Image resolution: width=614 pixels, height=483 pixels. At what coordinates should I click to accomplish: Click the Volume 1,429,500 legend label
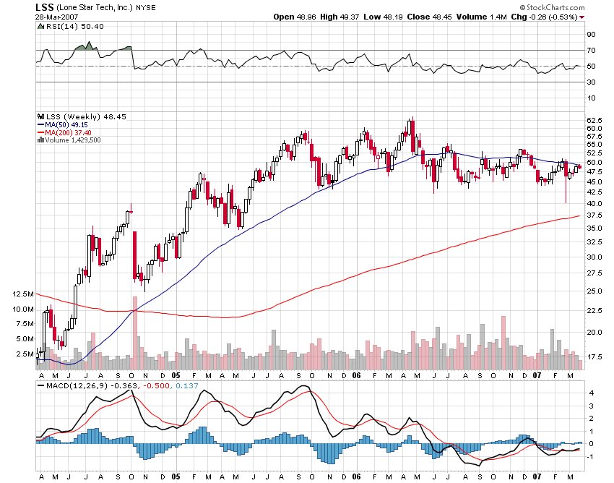click(x=73, y=140)
